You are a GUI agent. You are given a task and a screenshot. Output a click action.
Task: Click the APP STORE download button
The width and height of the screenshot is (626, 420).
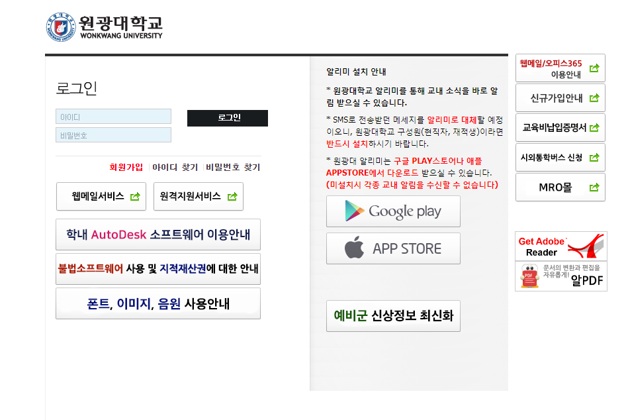[393, 248]
